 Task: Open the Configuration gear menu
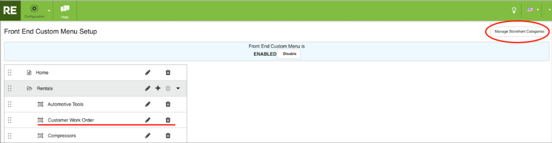(x=35, y=11)
